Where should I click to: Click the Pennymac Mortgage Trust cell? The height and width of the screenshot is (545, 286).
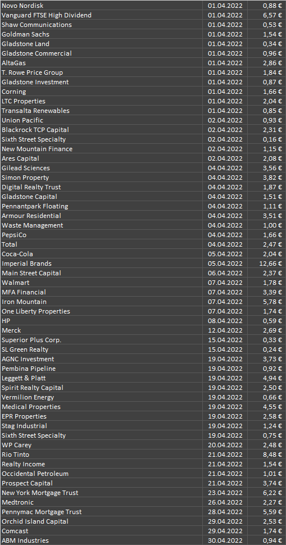(x=102, y=512)
